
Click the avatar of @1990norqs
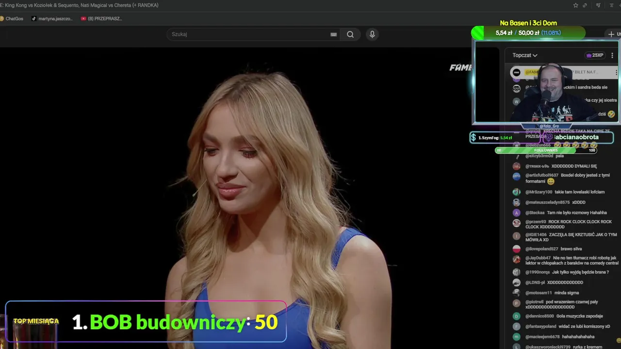[x=516, y=272]
